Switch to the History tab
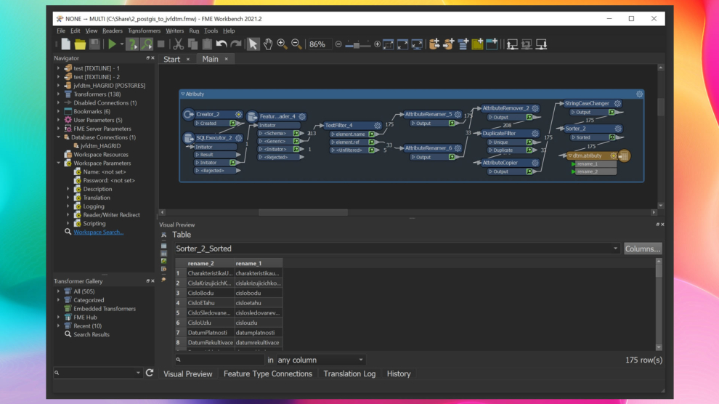719x404 pixels. click(x=399, y=373)
